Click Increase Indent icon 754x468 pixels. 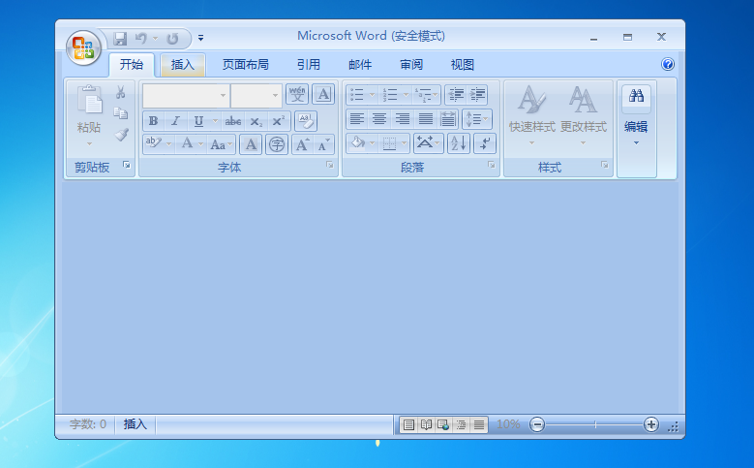477,95
